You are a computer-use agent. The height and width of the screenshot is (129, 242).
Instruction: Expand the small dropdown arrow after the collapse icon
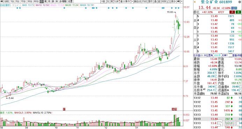(x=181, y=1)
